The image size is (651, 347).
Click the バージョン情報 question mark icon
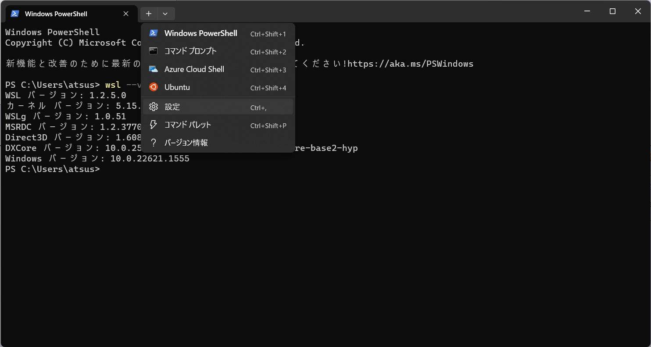click(154, 143)
